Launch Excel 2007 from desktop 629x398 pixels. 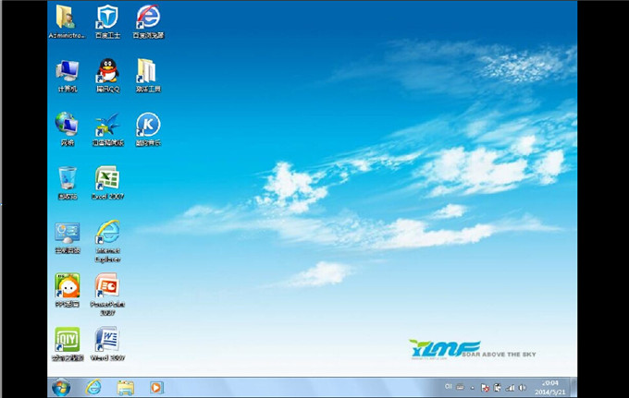[107, 178]
